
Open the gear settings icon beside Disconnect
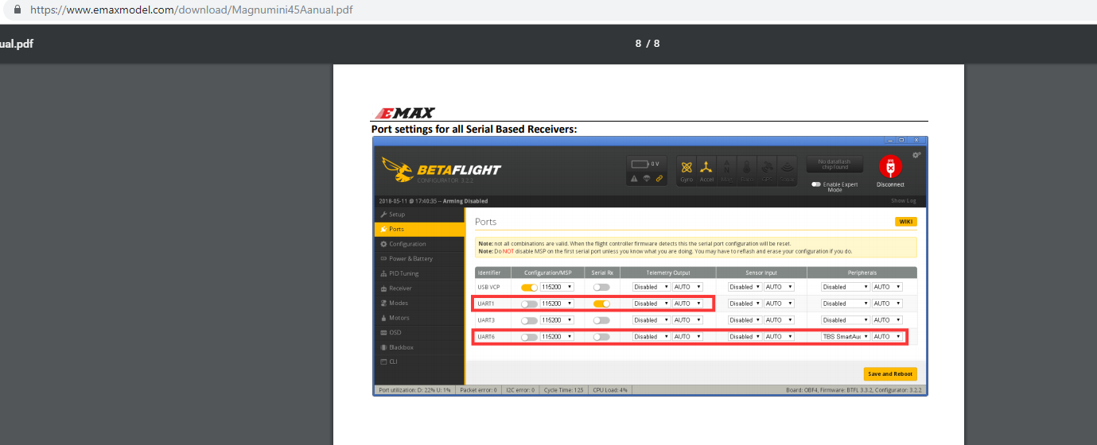916,154
